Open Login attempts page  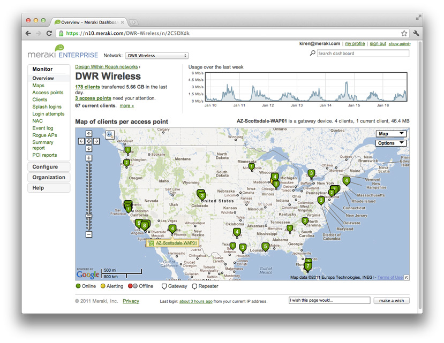(48, 113)
